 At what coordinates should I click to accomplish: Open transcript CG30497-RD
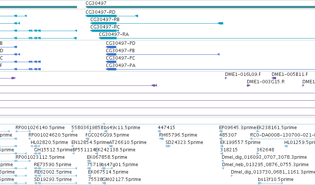pyautogui.click(x=100, y=12)
